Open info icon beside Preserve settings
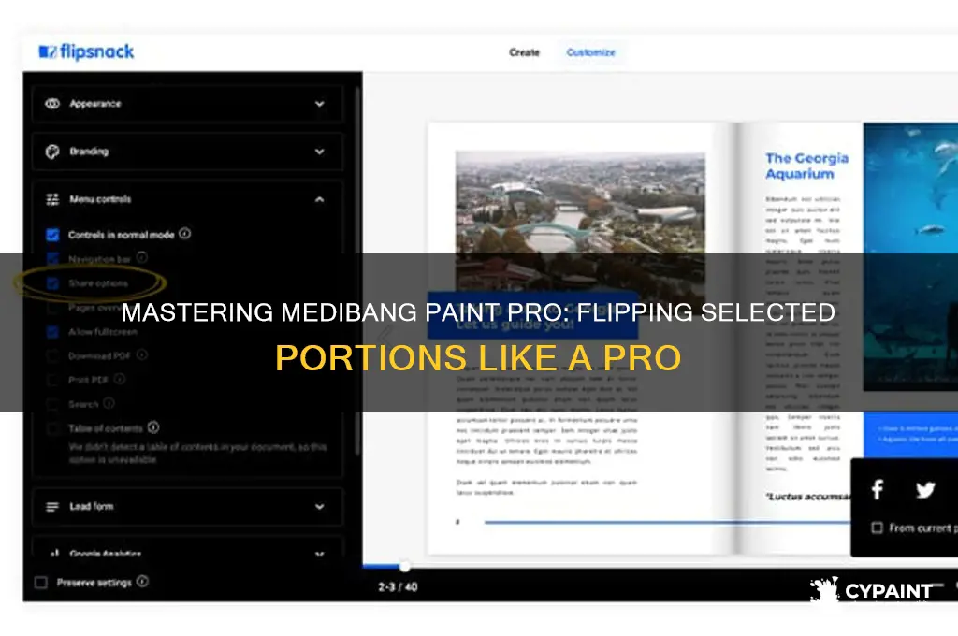The width and height of the screenshot is (958, 636). tap(142, 581)
